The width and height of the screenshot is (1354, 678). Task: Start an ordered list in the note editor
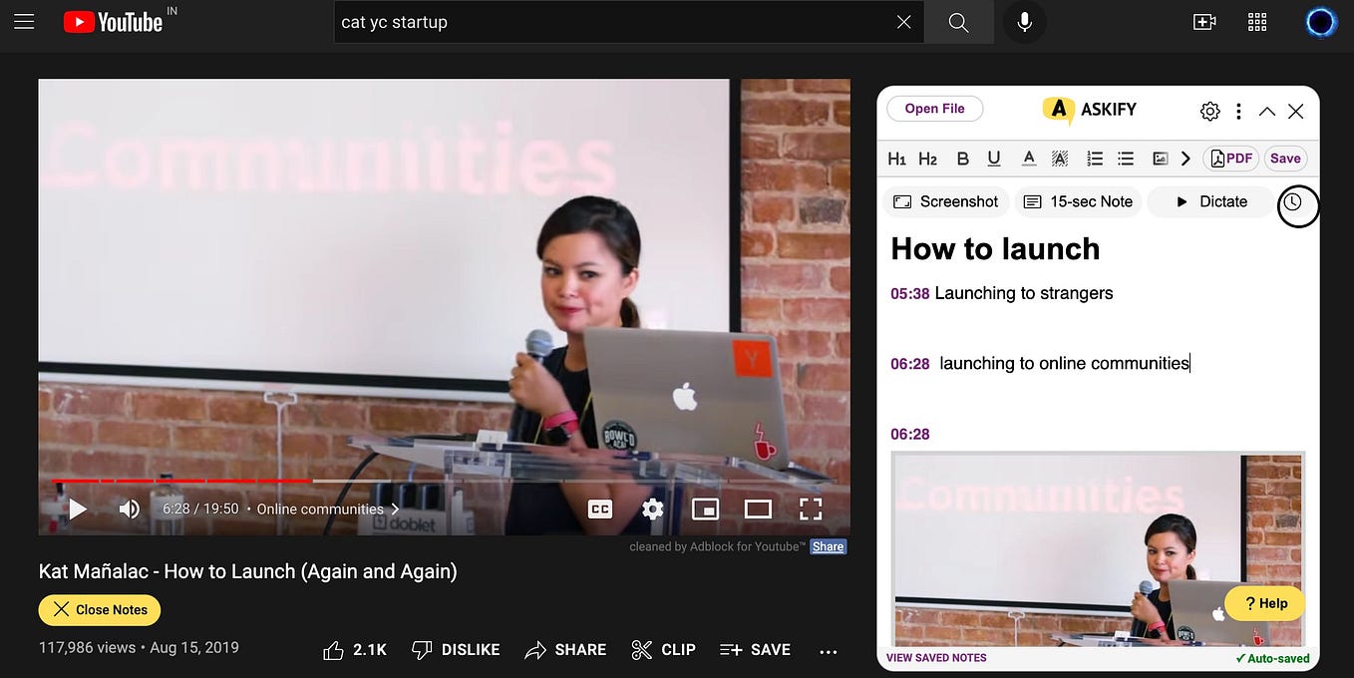(1094, 158)
